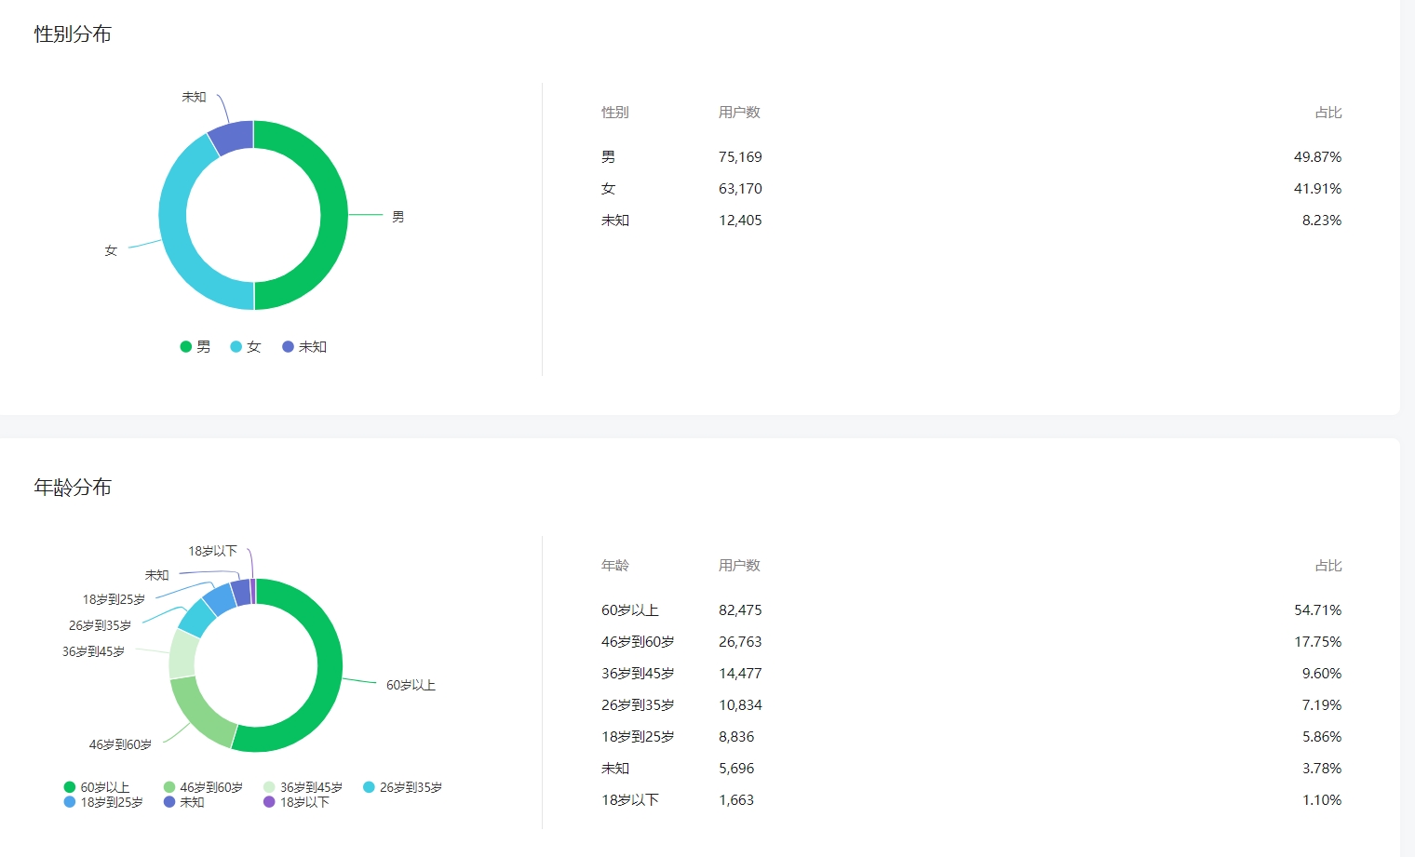The image size is (1415, 857).
Task: Click the large green 60岁以上 age segment
Action: coord(329,665)
